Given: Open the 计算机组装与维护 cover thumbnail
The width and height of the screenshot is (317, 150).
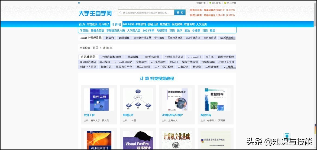Looking at the screenshot, I should (x=177, y=99).
